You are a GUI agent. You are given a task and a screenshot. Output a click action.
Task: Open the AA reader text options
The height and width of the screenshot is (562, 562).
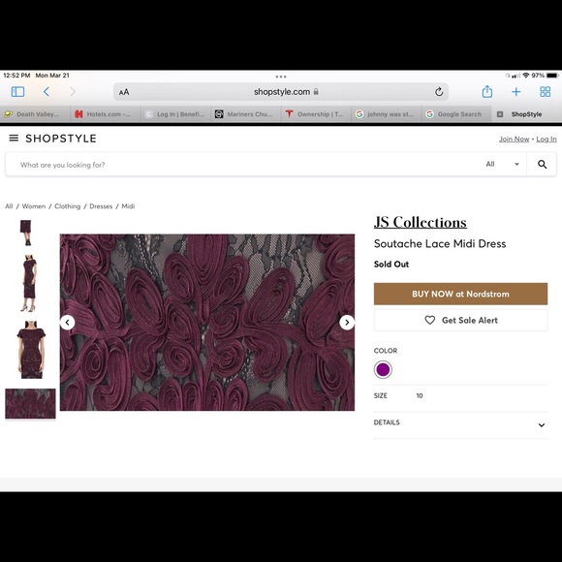[x=124, y=92]
